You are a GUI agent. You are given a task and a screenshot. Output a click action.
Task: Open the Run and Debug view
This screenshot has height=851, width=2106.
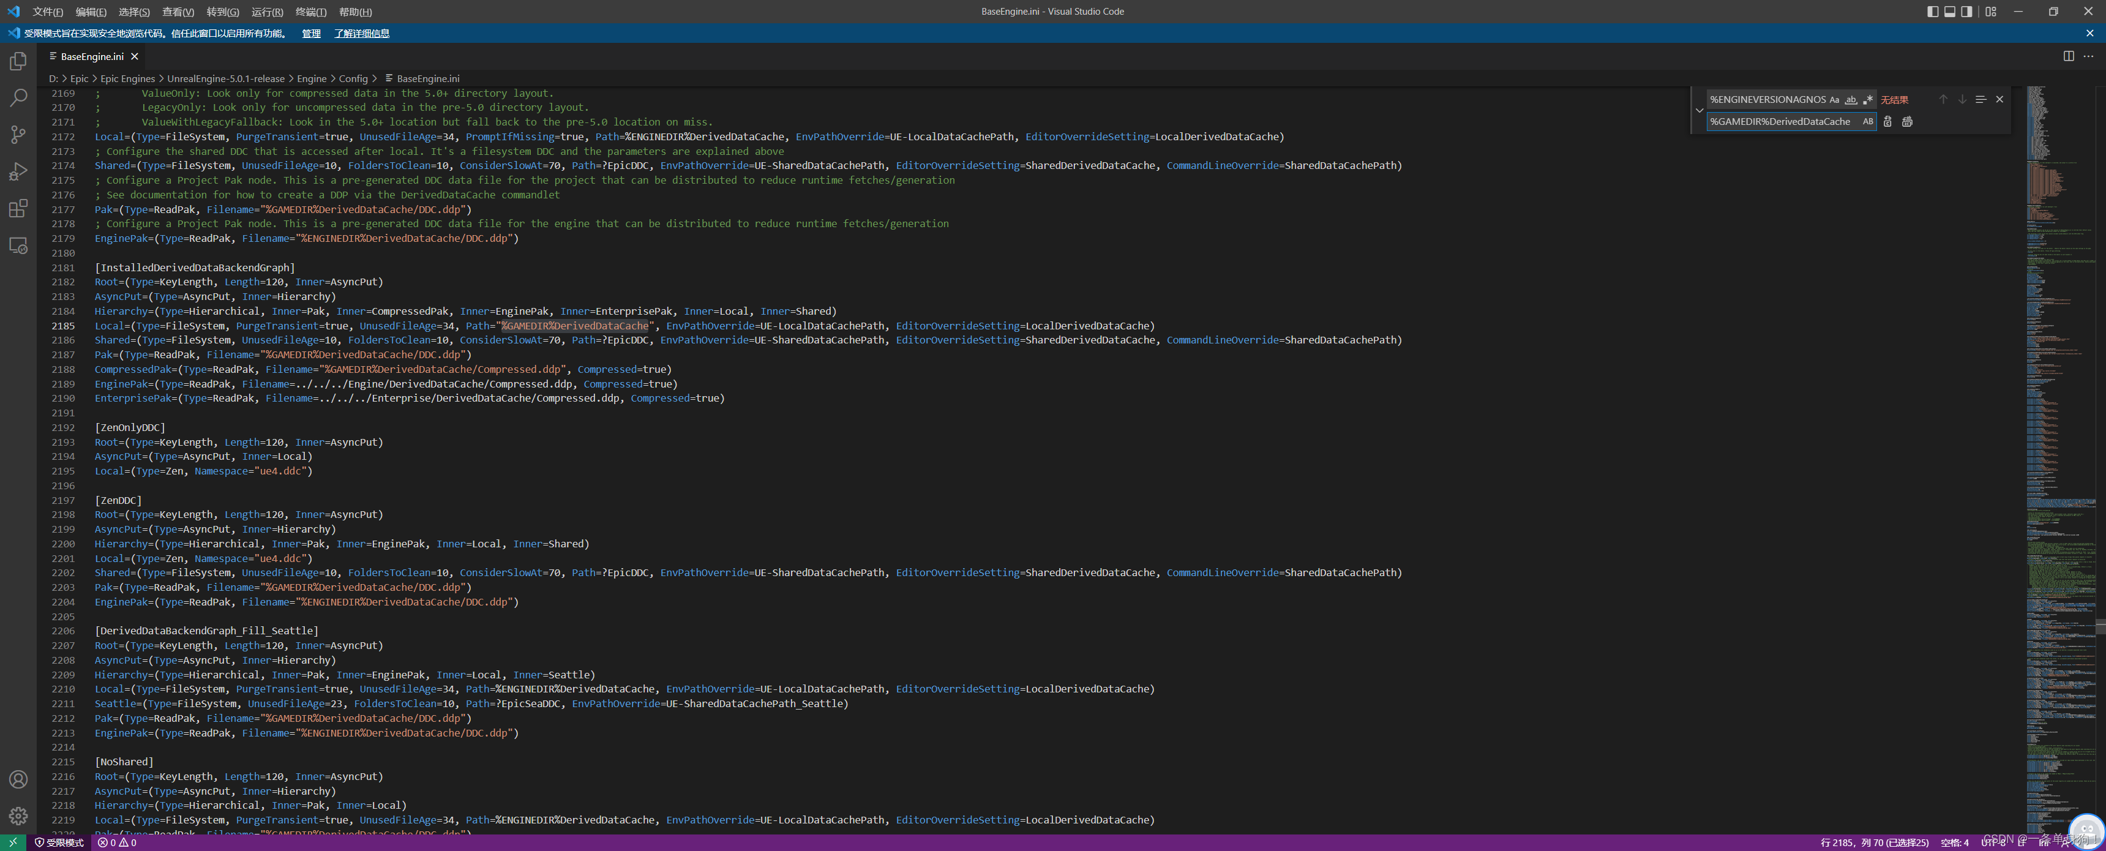pos(18,171)
